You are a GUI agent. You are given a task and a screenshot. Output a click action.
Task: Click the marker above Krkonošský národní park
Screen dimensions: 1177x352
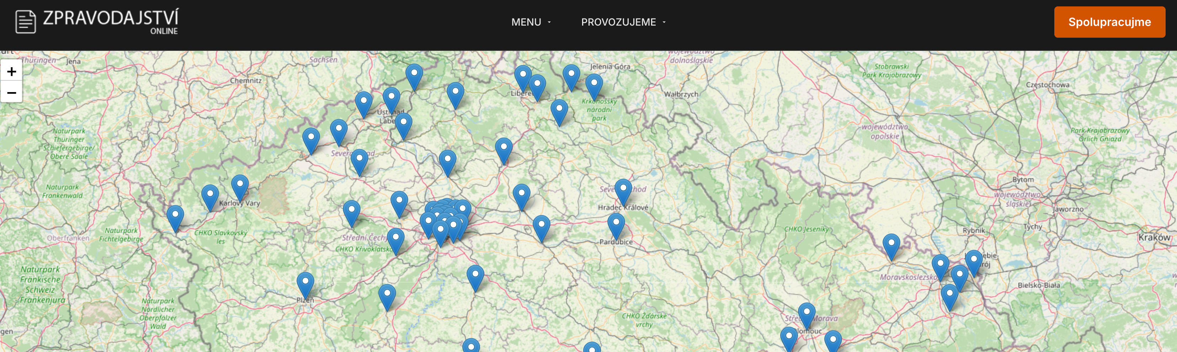(x=594, y=85)
